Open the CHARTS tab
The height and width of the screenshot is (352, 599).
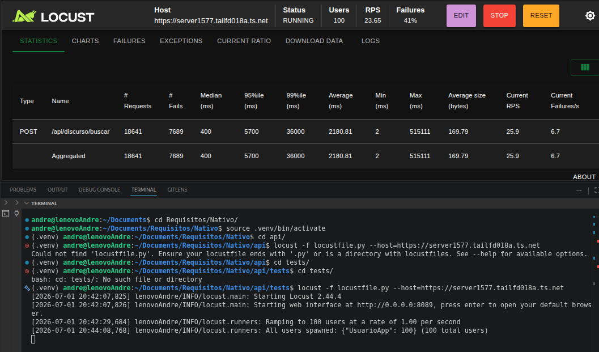(x=85, y=41)
